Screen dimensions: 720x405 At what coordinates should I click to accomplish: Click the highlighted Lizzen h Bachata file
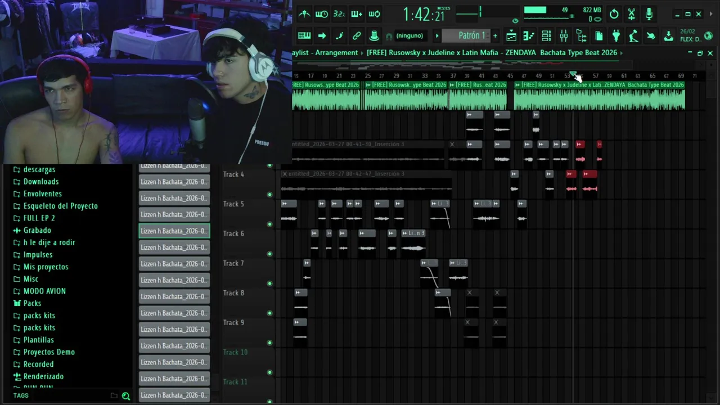pos(174,231)
